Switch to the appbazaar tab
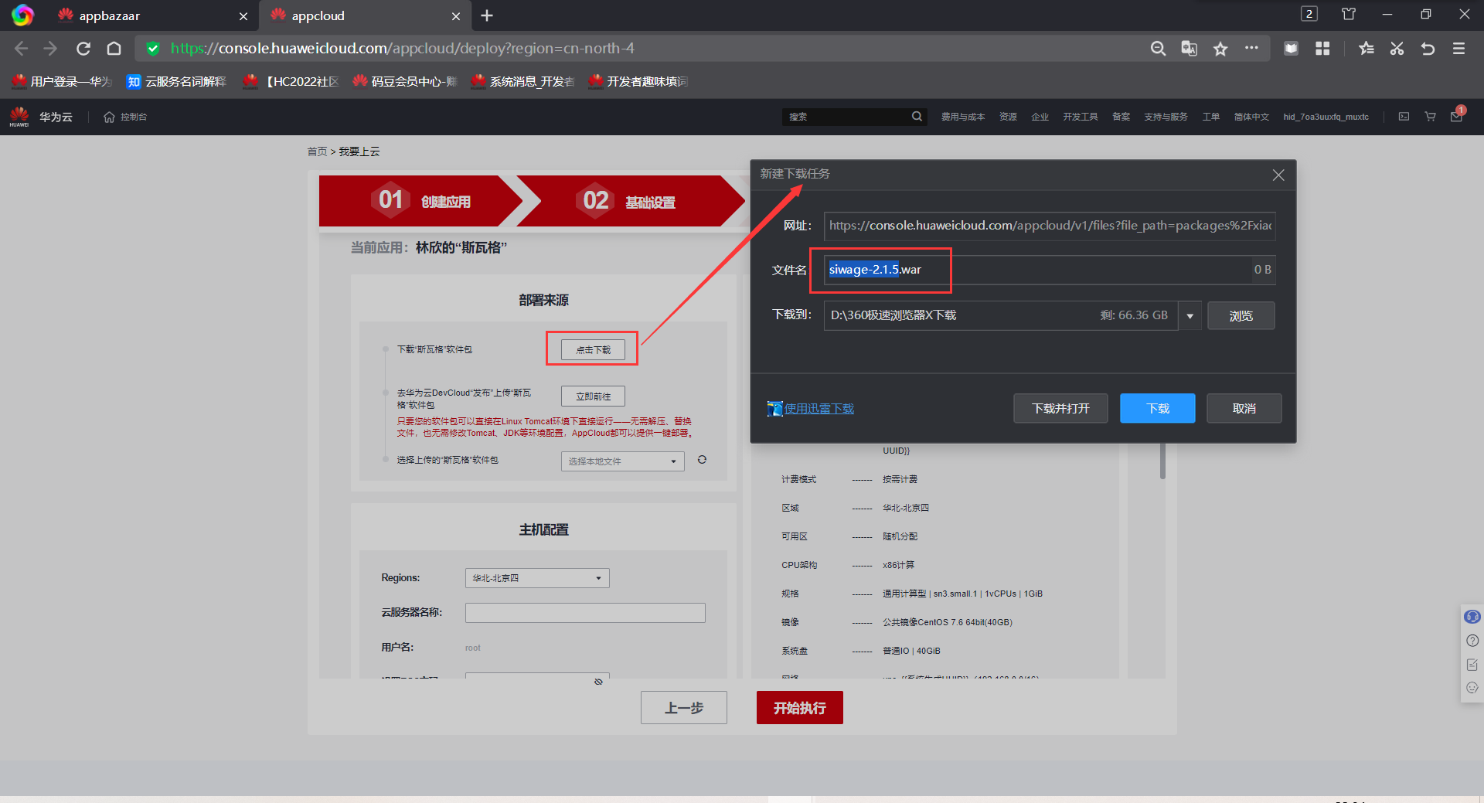 (153, 15)
